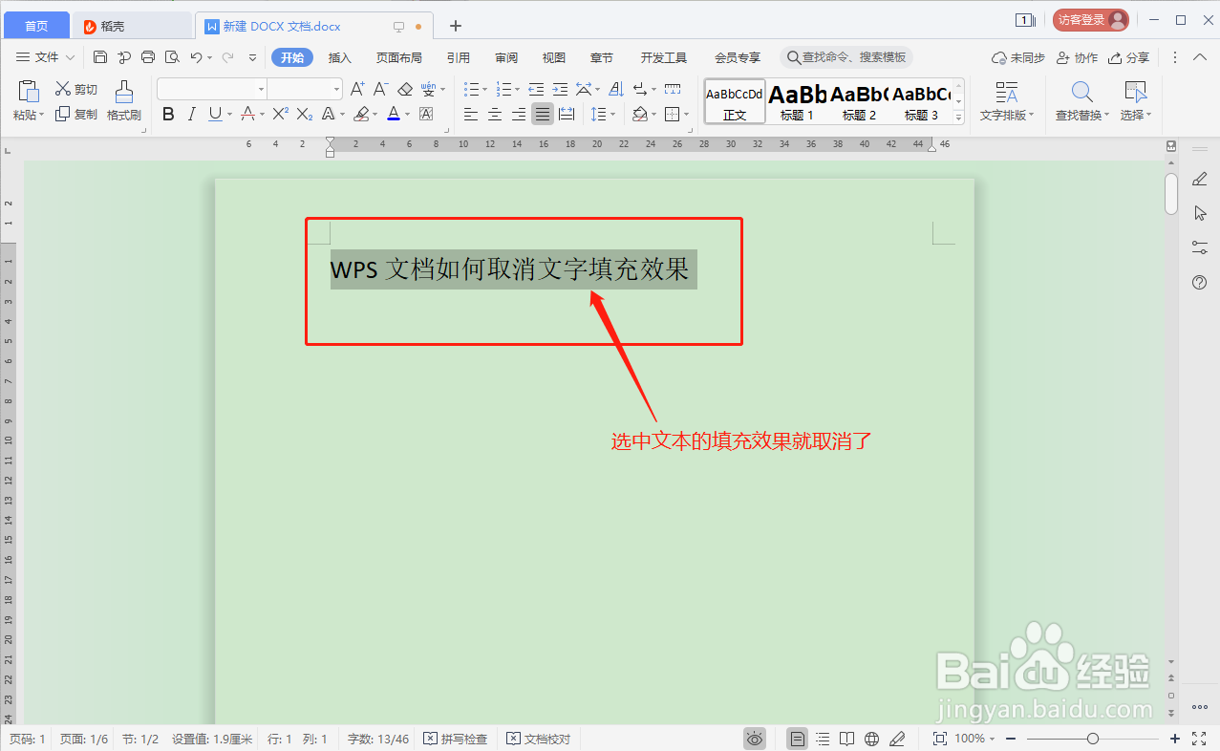This screenshot has width=1220, height=751.
Task: Click the Clear Formatting eraser icon
Action: coord(405,89)
